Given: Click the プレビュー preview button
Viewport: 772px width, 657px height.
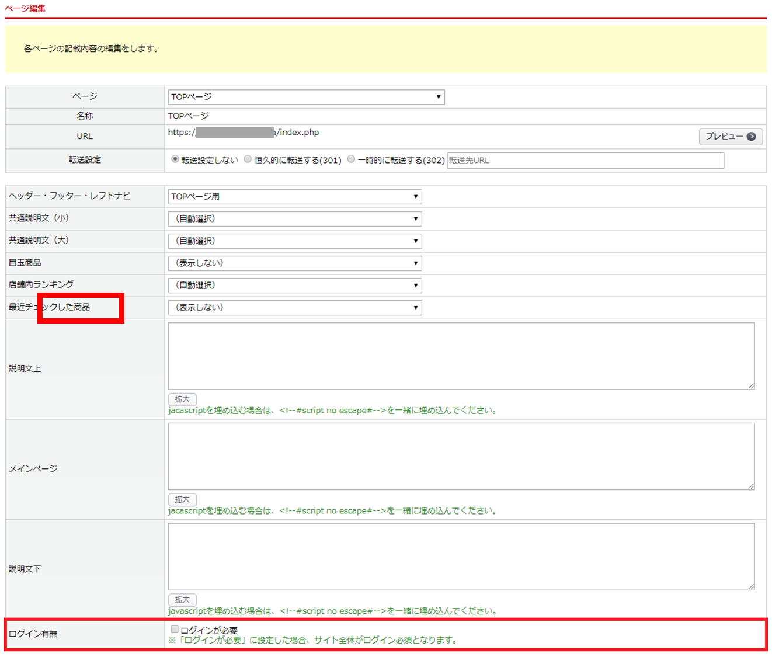Looking at the screenshot, I should (x=730, y=137).
